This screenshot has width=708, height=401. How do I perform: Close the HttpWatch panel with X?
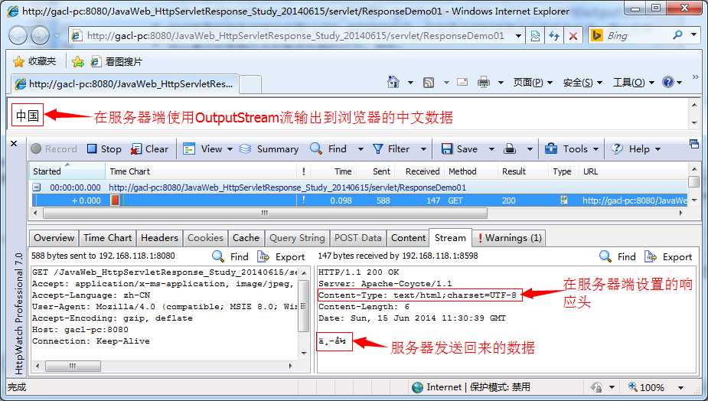coord(14,144)
